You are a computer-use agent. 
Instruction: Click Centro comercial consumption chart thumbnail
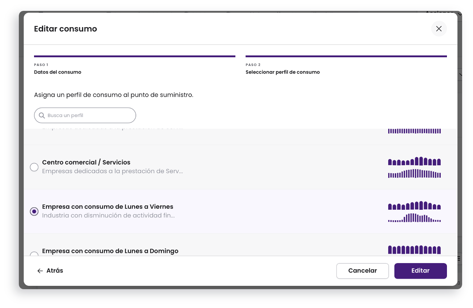414,167
